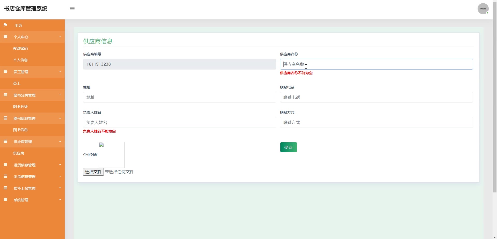Screen dimensions: 497x239
Task: Click the 供应商管理 menu label
Action: pyautogui.click(x=23, y=142)
